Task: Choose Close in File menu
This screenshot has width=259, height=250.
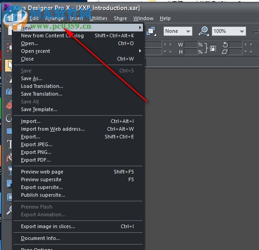Action: (78, 59)
